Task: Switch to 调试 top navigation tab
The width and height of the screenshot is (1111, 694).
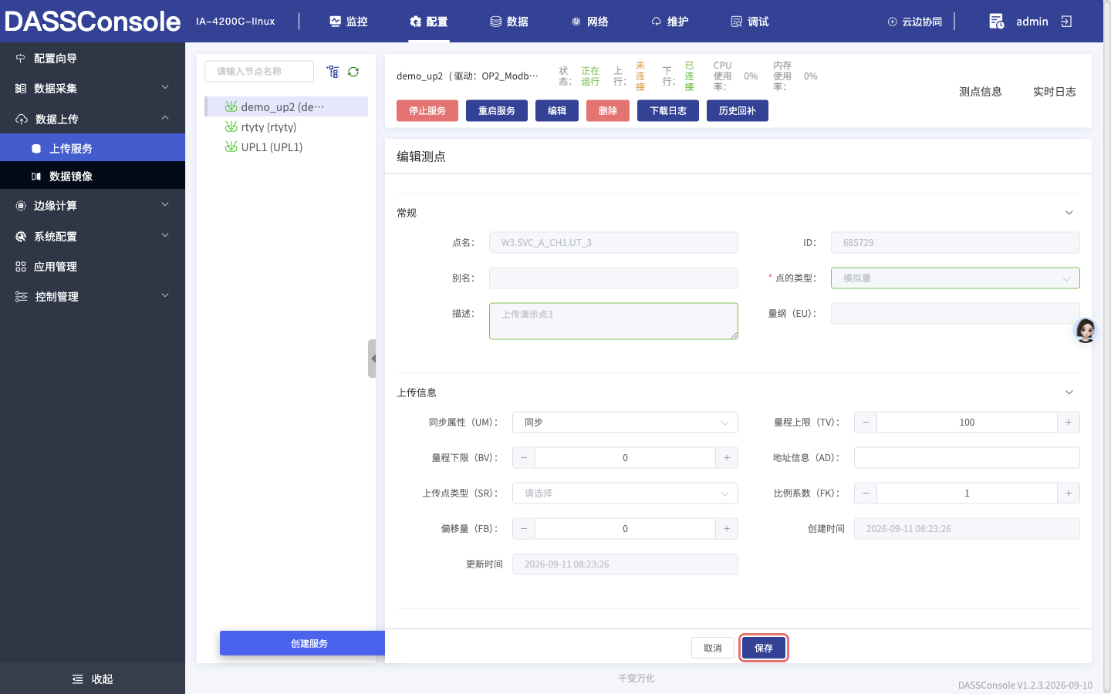Action: (x=750, y=22)
